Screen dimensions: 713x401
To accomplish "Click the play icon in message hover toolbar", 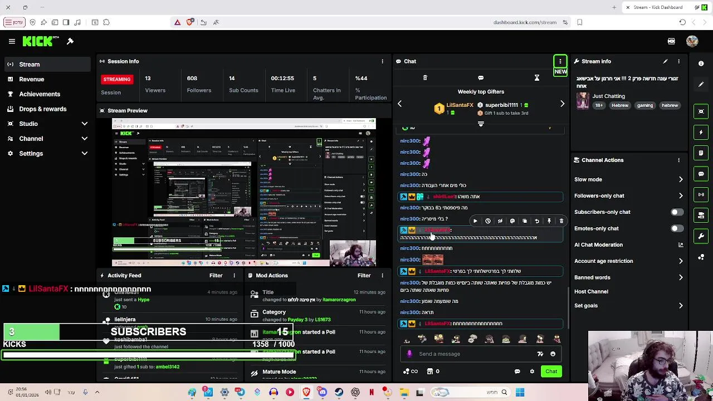I will pos(475,221).
